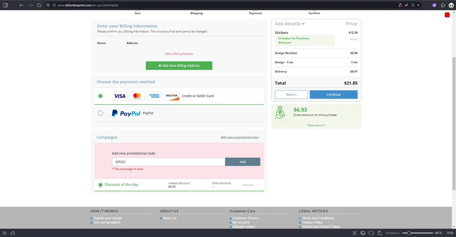Image resolution: width=456 pixels, height=237 pixels.
Task: Click the Design Revision $2.56 price
Action: pyautogui.click(x=354, y=53)
